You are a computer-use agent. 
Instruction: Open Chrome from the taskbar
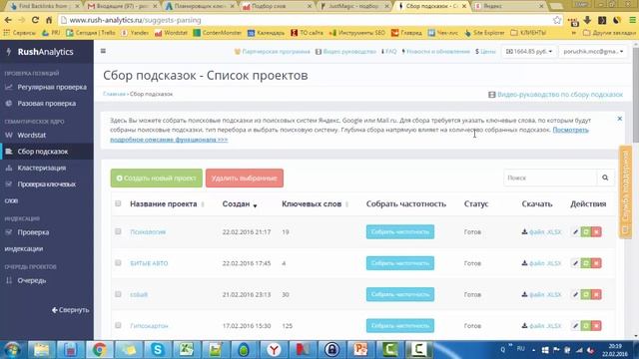point(99,350)
